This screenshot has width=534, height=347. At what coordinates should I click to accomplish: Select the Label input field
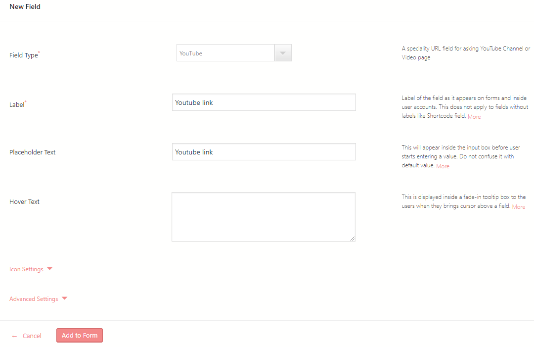pos(264,102)
